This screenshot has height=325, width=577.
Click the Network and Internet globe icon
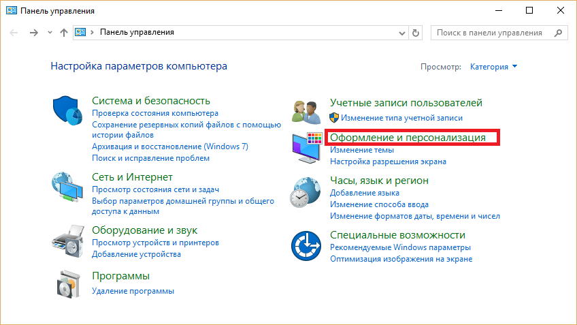(67, 187)
